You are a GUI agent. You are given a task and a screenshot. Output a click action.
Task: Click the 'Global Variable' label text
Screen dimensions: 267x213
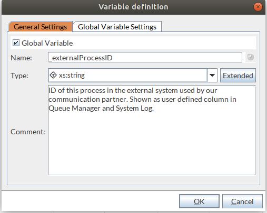[47, 43]
